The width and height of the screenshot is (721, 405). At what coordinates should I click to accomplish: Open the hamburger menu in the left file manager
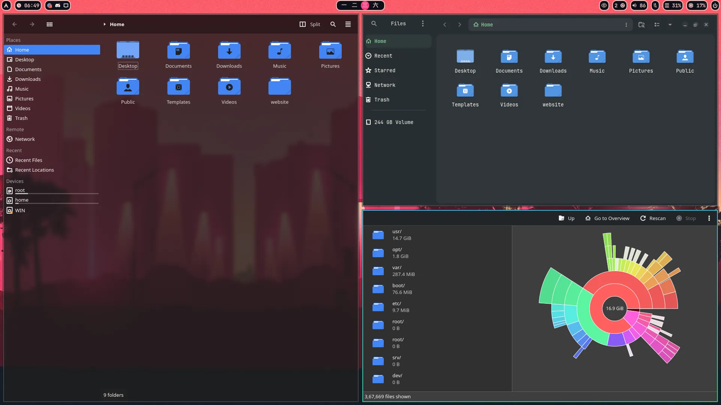(x=348, y=24)
